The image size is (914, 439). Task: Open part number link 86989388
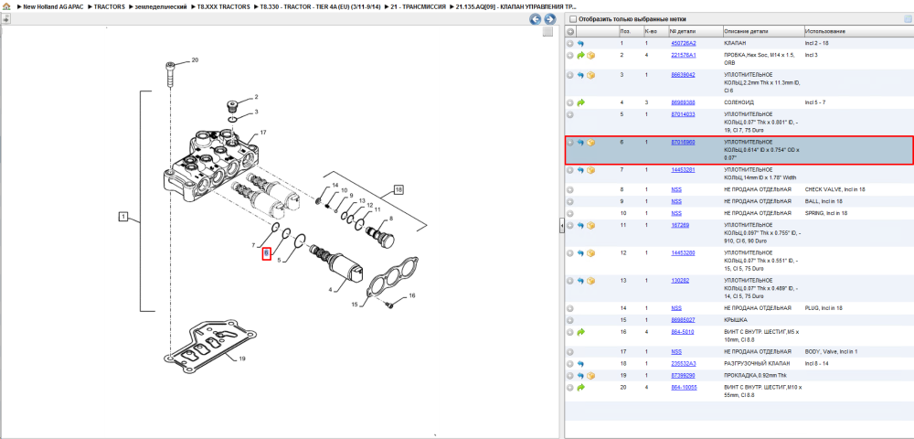(x=683, y=102)
